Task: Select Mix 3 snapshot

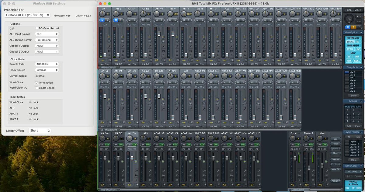Action: coord(352,78)
